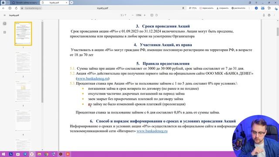Reload the page with refresh icon
This screenshot has width=279, height=157.
pos(16,8)
